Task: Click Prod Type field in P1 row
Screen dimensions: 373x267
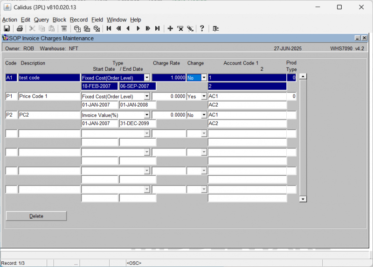Action: (291, 96)
